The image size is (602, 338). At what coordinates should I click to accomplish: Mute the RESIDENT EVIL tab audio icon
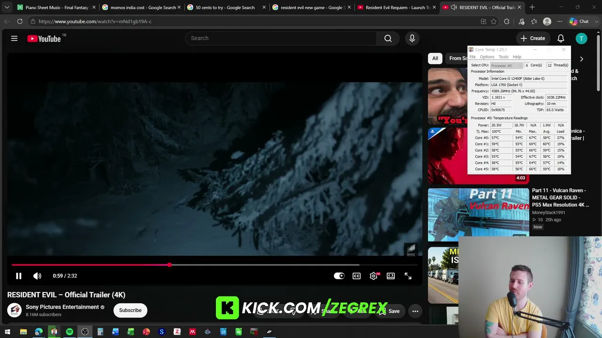point(453,8)
